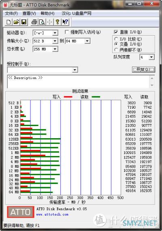
Task: Click description scrollbar up arrow
Action: coord(152,78)
